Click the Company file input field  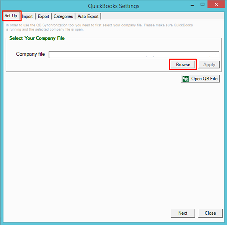coord(134,55)
